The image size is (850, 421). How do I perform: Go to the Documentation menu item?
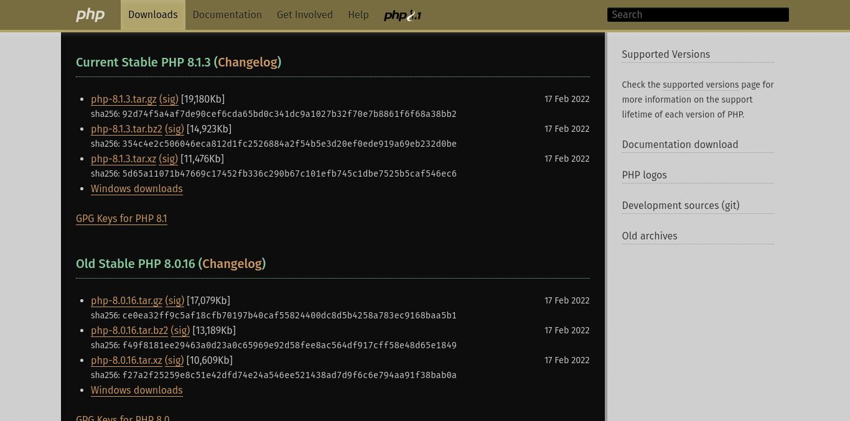(x=227, y=15)
